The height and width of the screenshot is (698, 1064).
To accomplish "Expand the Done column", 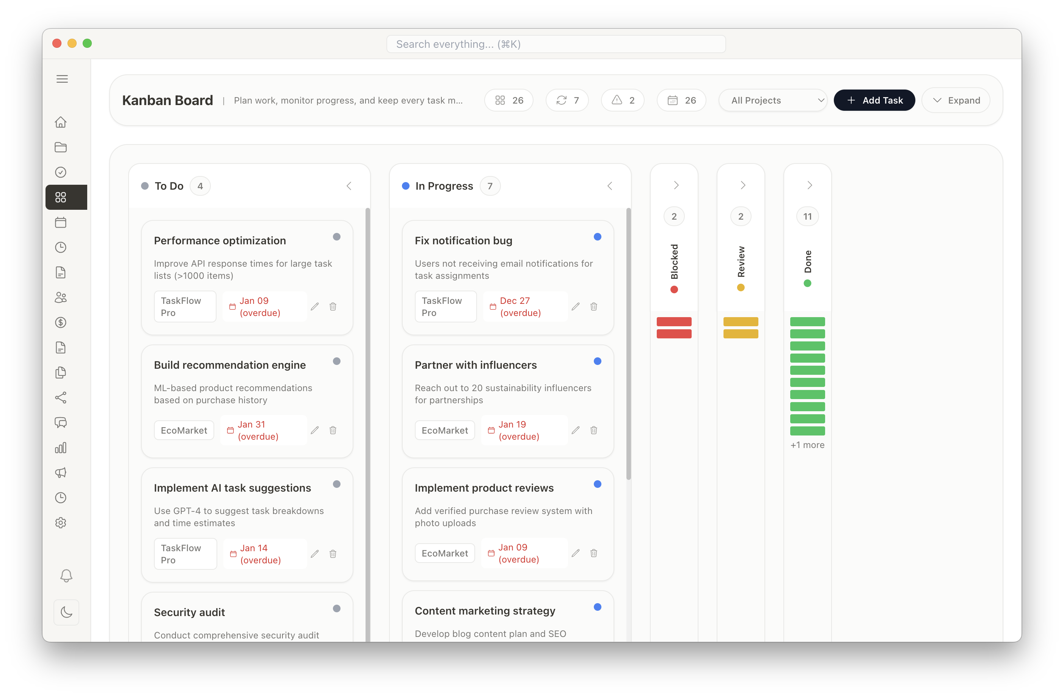I will coord(809,185).
